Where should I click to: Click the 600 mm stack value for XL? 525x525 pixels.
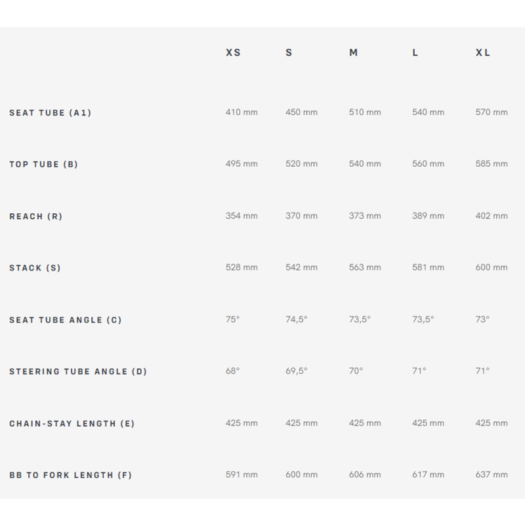click(491, 268)
